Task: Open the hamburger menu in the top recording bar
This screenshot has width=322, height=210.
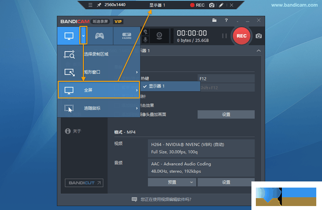Action: pos(90,5)
